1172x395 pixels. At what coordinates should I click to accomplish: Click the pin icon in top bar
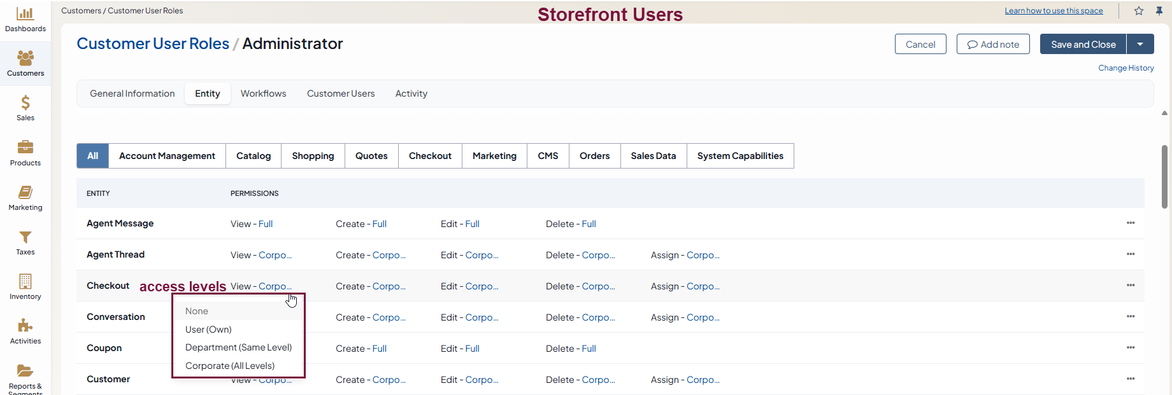pyautogui.click(x=1159, y=11)
